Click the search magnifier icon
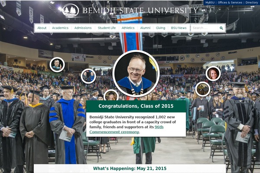Screen dimensions: 260x173 221,28
